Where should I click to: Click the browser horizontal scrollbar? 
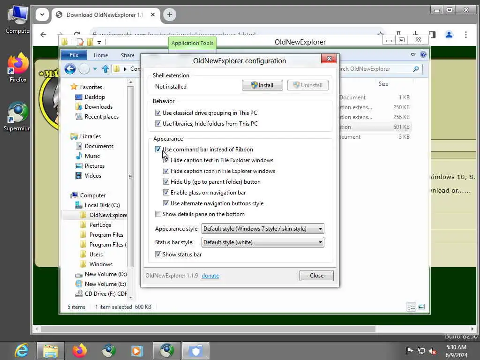[208, 329]
